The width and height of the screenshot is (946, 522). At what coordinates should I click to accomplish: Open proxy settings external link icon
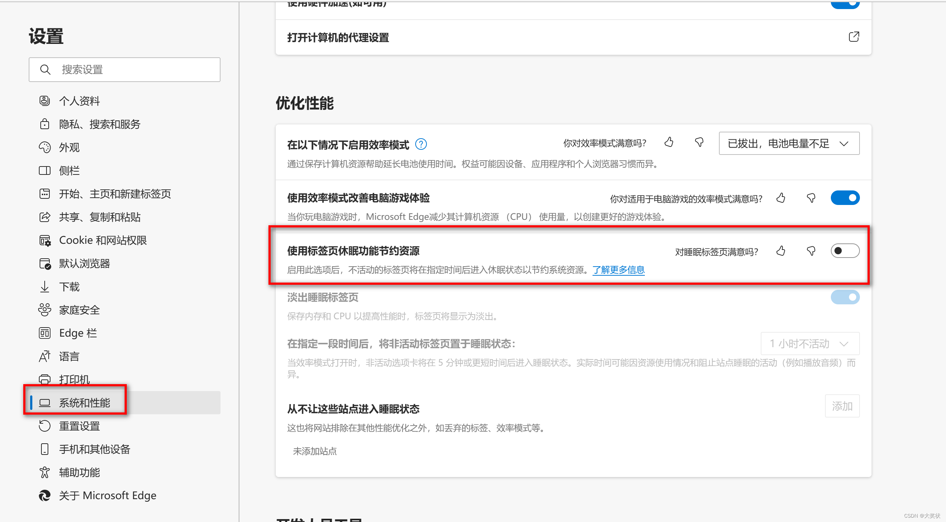point(854,37)
